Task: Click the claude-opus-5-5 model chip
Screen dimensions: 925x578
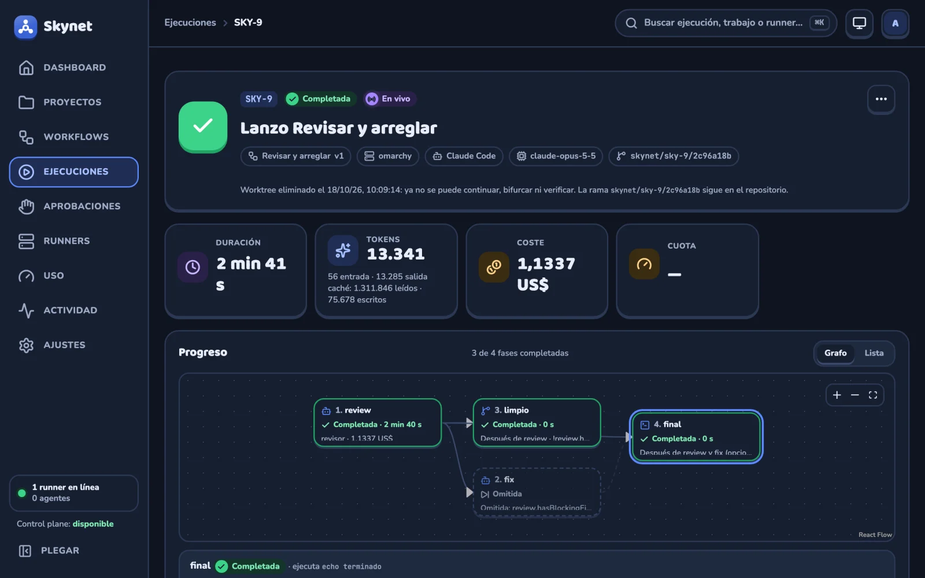Action: [x=556, y=156]
